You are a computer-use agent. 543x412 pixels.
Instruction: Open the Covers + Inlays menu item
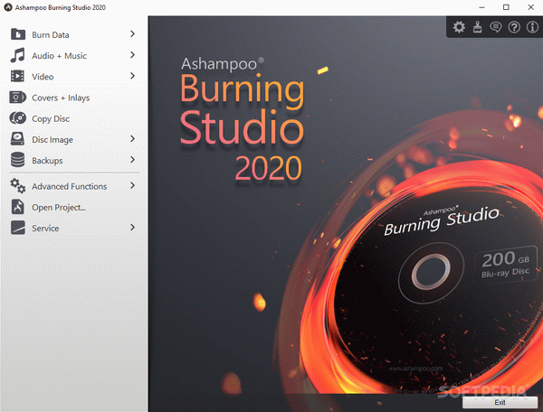(72, 98)
